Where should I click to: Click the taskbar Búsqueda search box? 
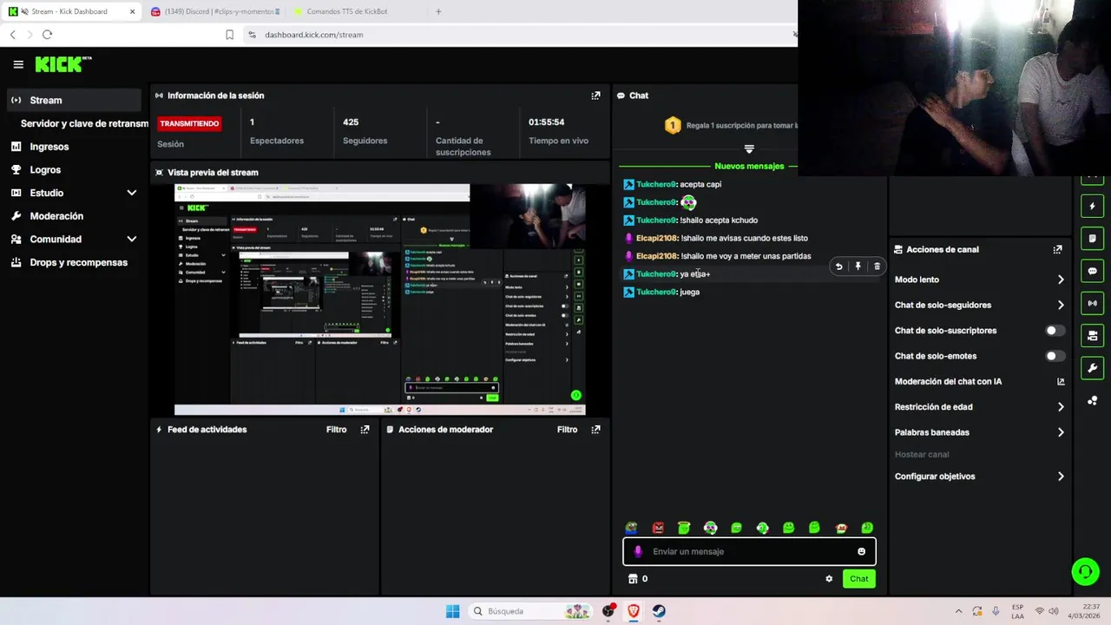(531, 611)
